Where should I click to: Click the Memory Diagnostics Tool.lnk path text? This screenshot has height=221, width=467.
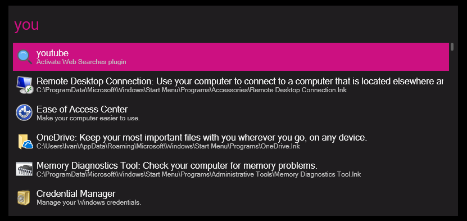pos(198,174)
